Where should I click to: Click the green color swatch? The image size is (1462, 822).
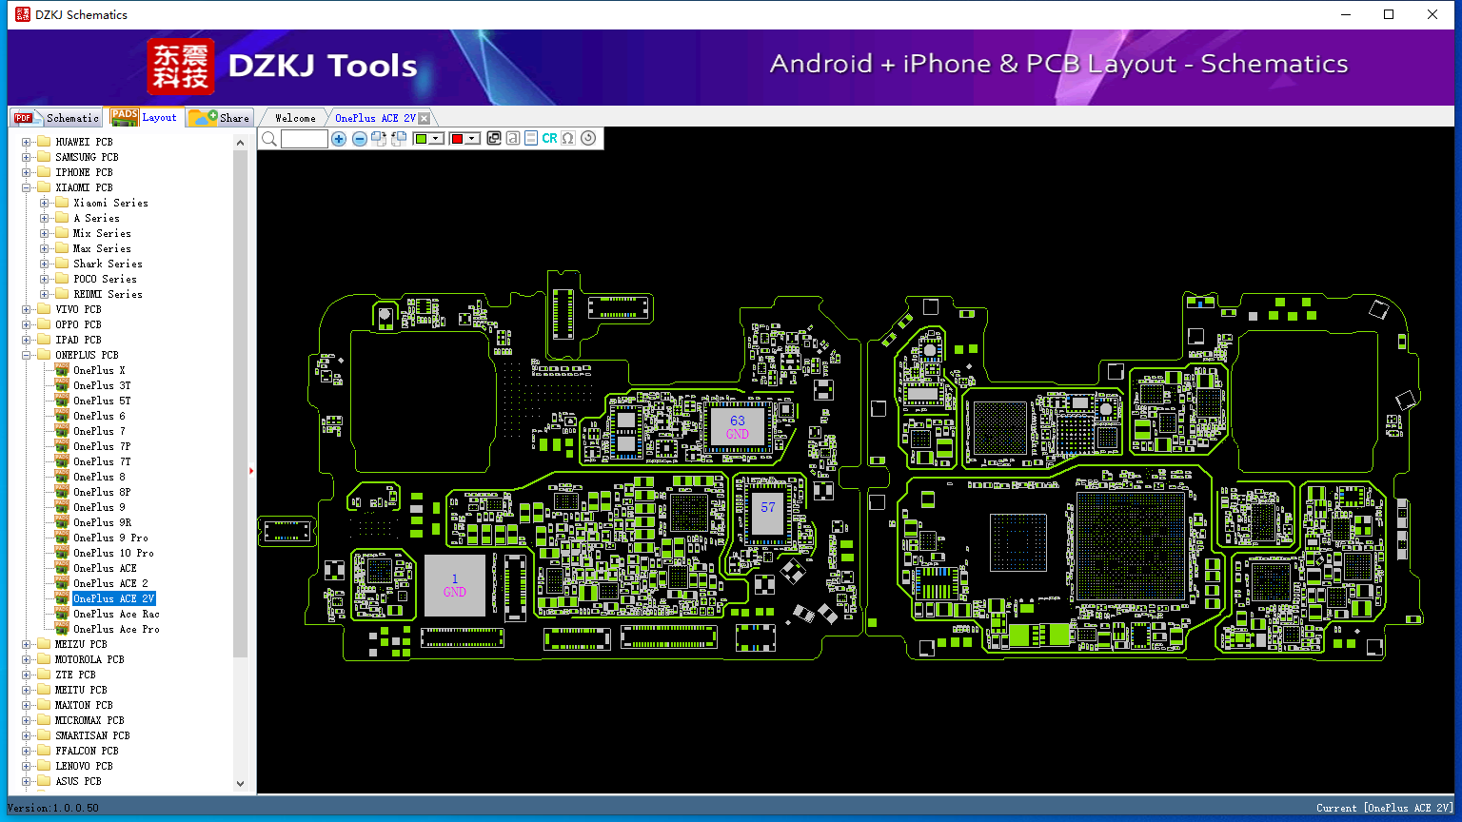pos(422,139)
